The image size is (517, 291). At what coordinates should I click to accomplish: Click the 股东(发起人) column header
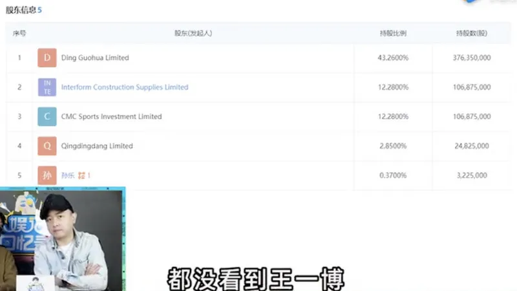pyautogui.click(x=193, y=33)
